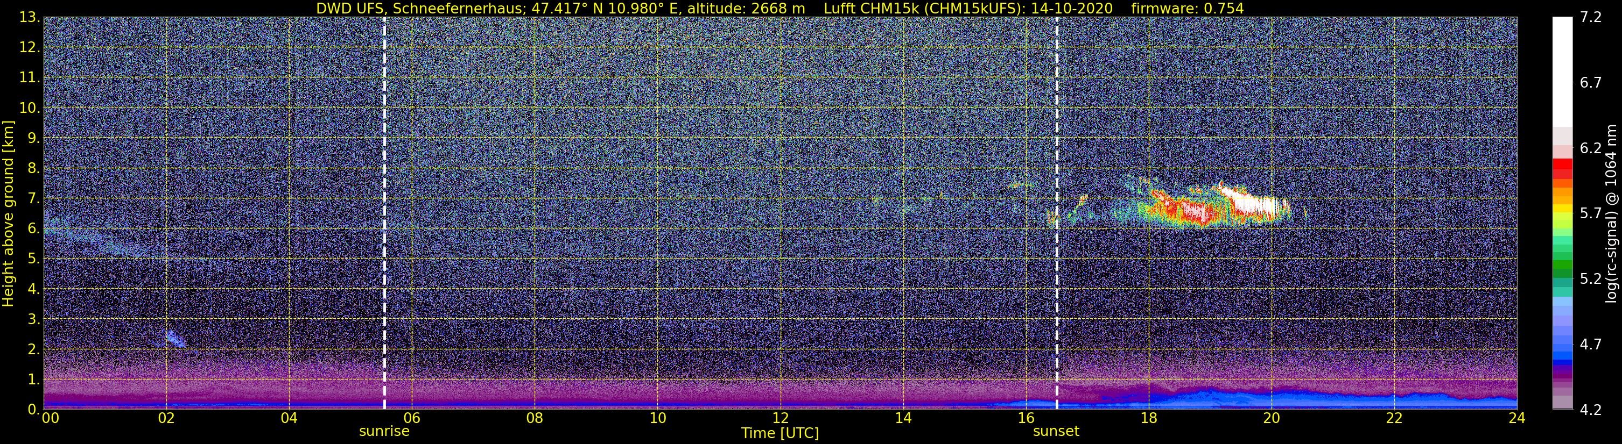Click the colorbar value '5.2'
This screenshot has height=444, width=1622.
pos(1591,279)
